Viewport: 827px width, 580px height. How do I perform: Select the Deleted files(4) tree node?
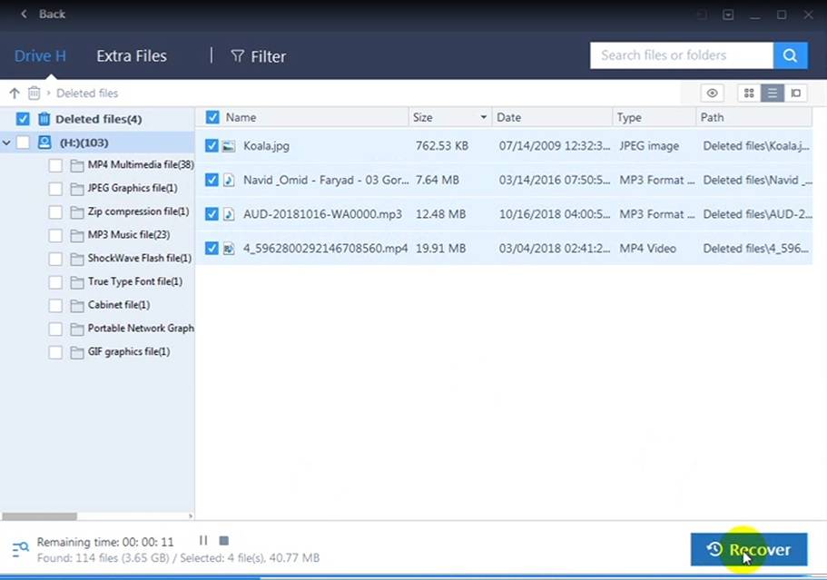click(99, 119)
